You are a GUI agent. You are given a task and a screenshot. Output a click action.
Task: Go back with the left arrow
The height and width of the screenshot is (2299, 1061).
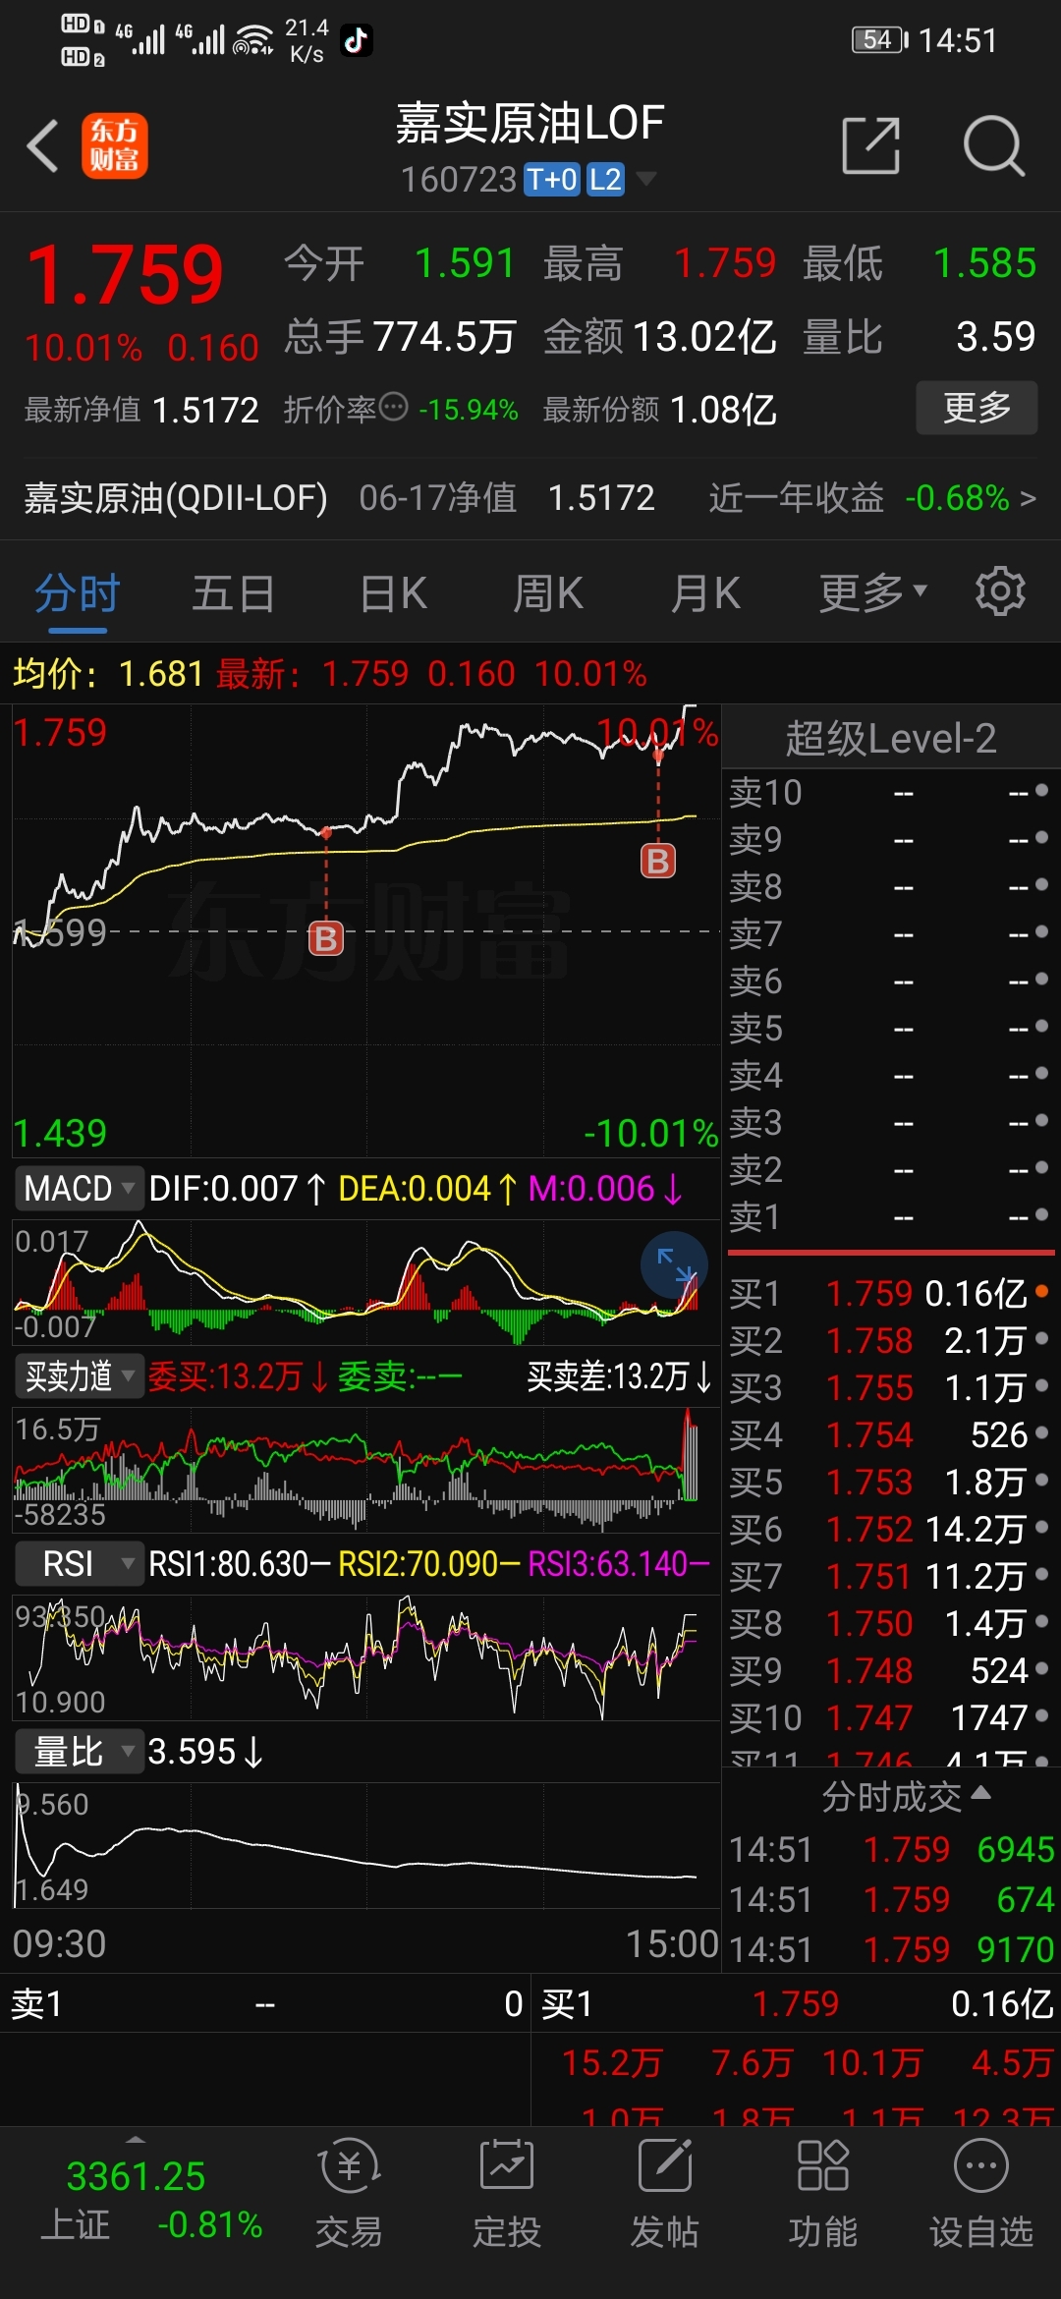coord(42,145)
